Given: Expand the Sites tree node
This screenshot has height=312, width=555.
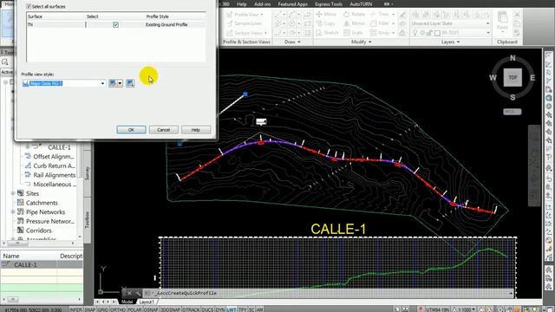Looking at the screenshot, I should coord(13,193).
